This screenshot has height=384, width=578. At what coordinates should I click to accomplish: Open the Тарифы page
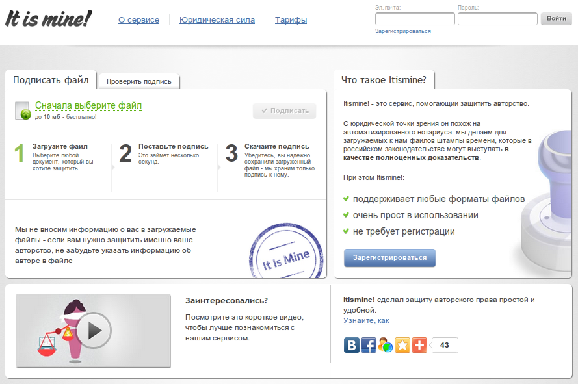(291, 20)
